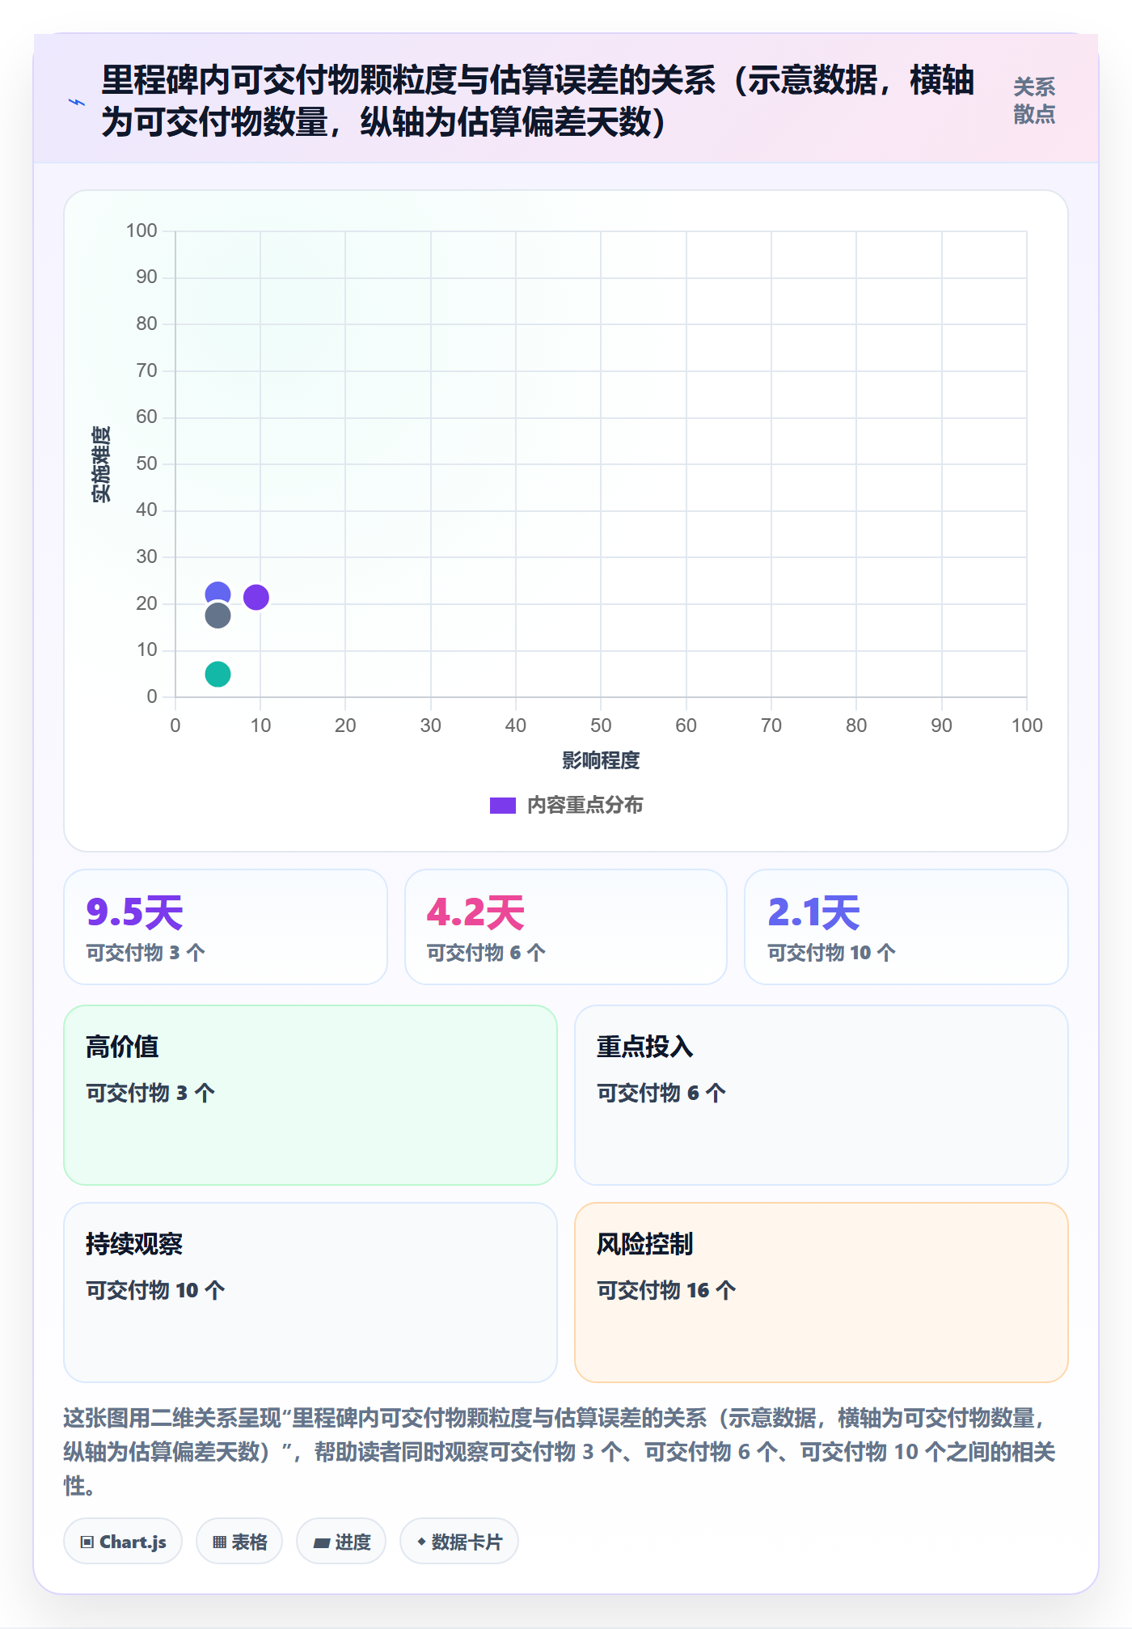
Task: Select the 风险控制 quadrant card
Action: (822, 1293)
